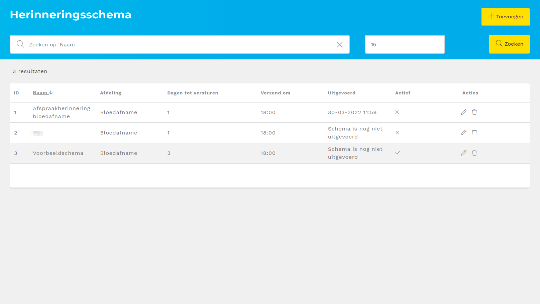Toggle the Actief cross of row 1
This screenshot has height=304, width=540.
tap(397, 112)
